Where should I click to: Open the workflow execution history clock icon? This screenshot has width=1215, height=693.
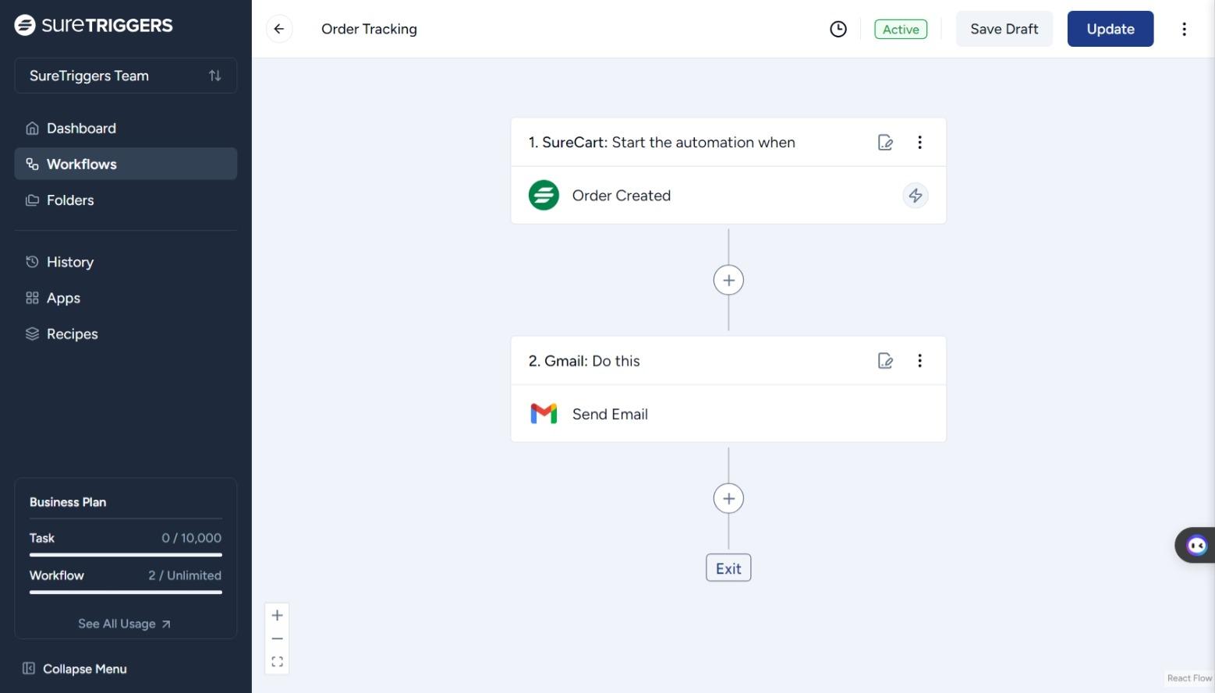point(838,29)
